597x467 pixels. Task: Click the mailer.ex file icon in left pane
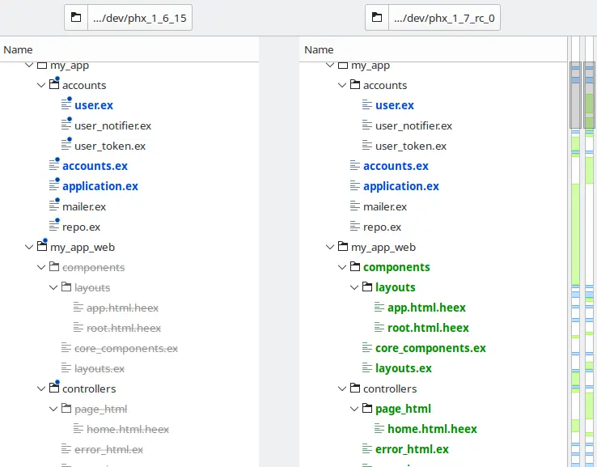[55, 206]
